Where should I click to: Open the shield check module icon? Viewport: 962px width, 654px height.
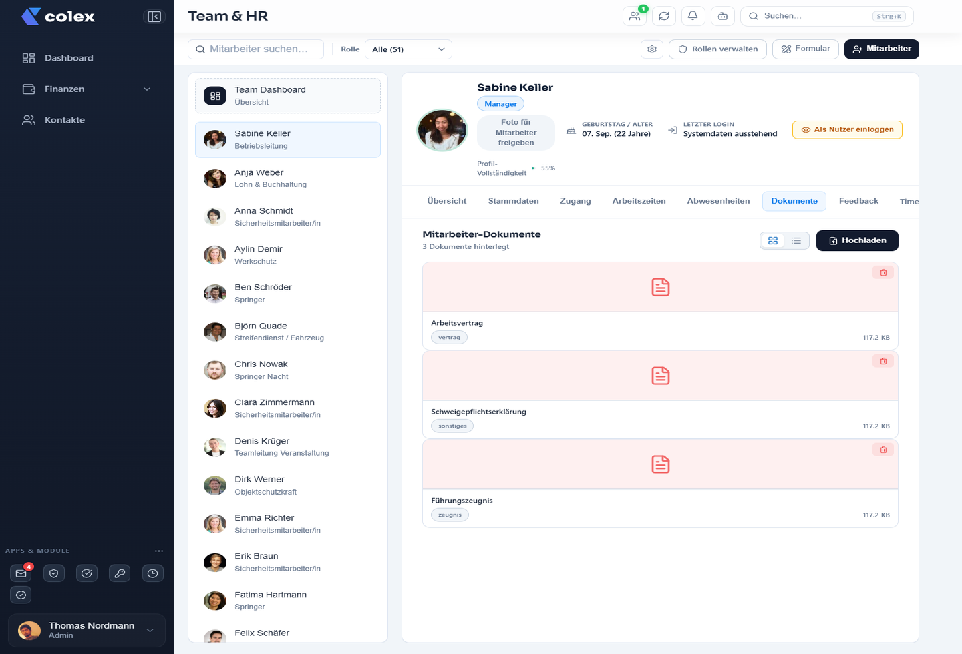(54, 573)
